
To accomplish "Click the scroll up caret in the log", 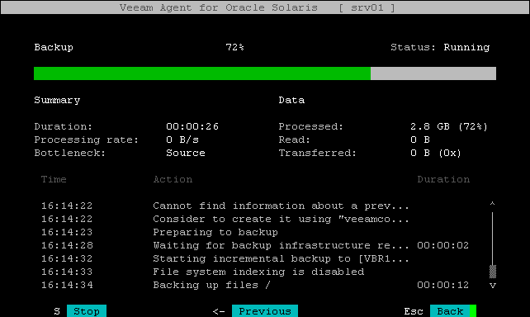I will [x=493, y=204].
